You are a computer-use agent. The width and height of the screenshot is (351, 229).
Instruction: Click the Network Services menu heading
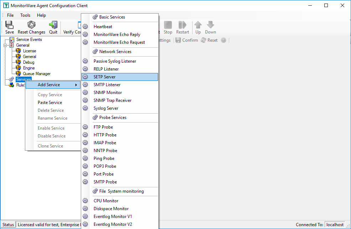point(115,52)
